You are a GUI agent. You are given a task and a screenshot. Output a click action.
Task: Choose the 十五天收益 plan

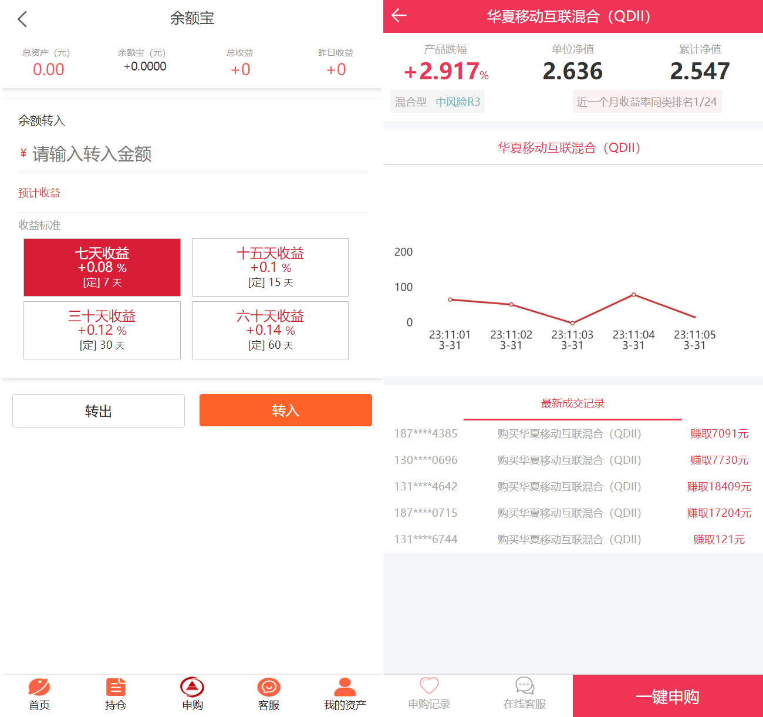coord(270,267)
